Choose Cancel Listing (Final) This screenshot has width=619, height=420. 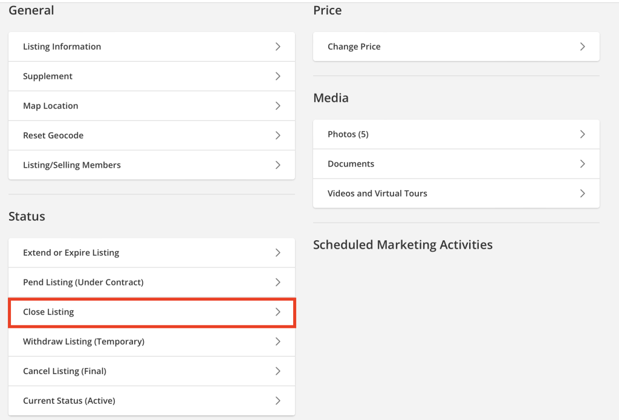pyautogui.click(x=152, y=371)
